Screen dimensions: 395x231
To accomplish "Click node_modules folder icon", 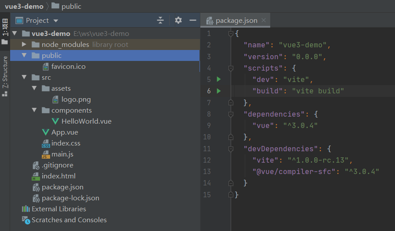I will 36,45.
